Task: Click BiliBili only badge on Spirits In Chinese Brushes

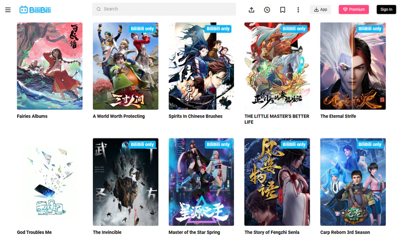Action: [x=218, y=29]
